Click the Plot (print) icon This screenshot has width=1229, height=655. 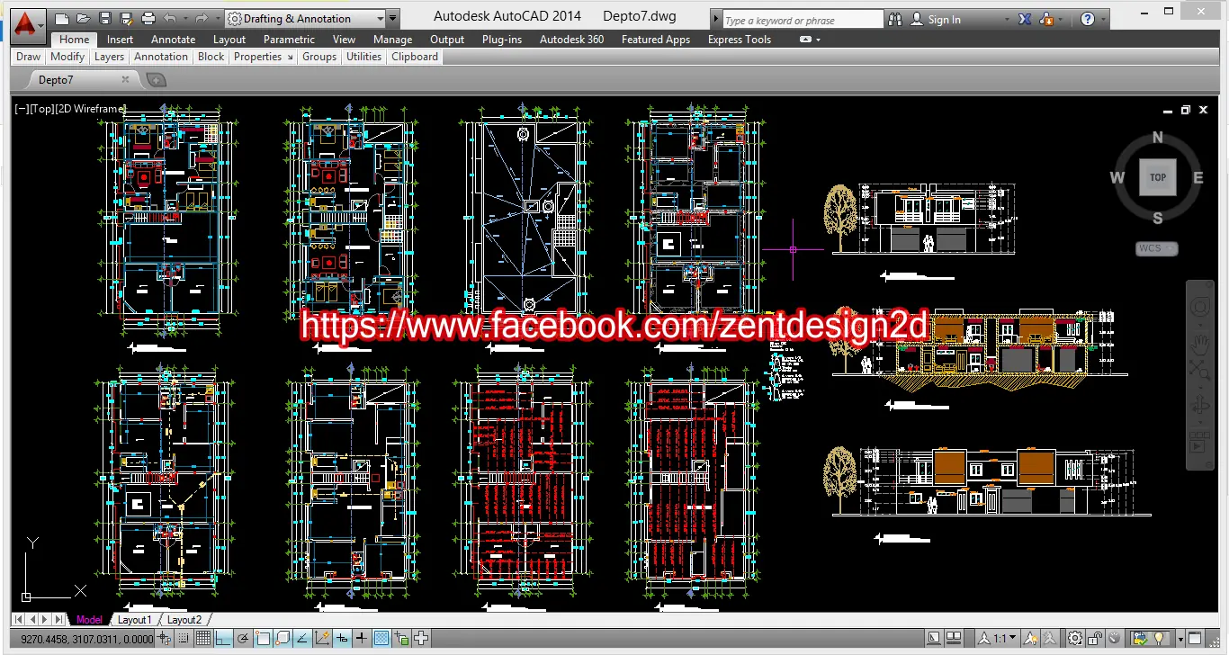(x=148, y=18)
